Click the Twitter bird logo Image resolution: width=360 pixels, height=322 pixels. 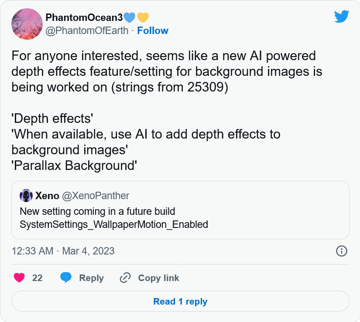(x=342, y=16)
